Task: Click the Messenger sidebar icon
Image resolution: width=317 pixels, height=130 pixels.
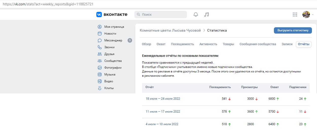Action: [100, 40]
